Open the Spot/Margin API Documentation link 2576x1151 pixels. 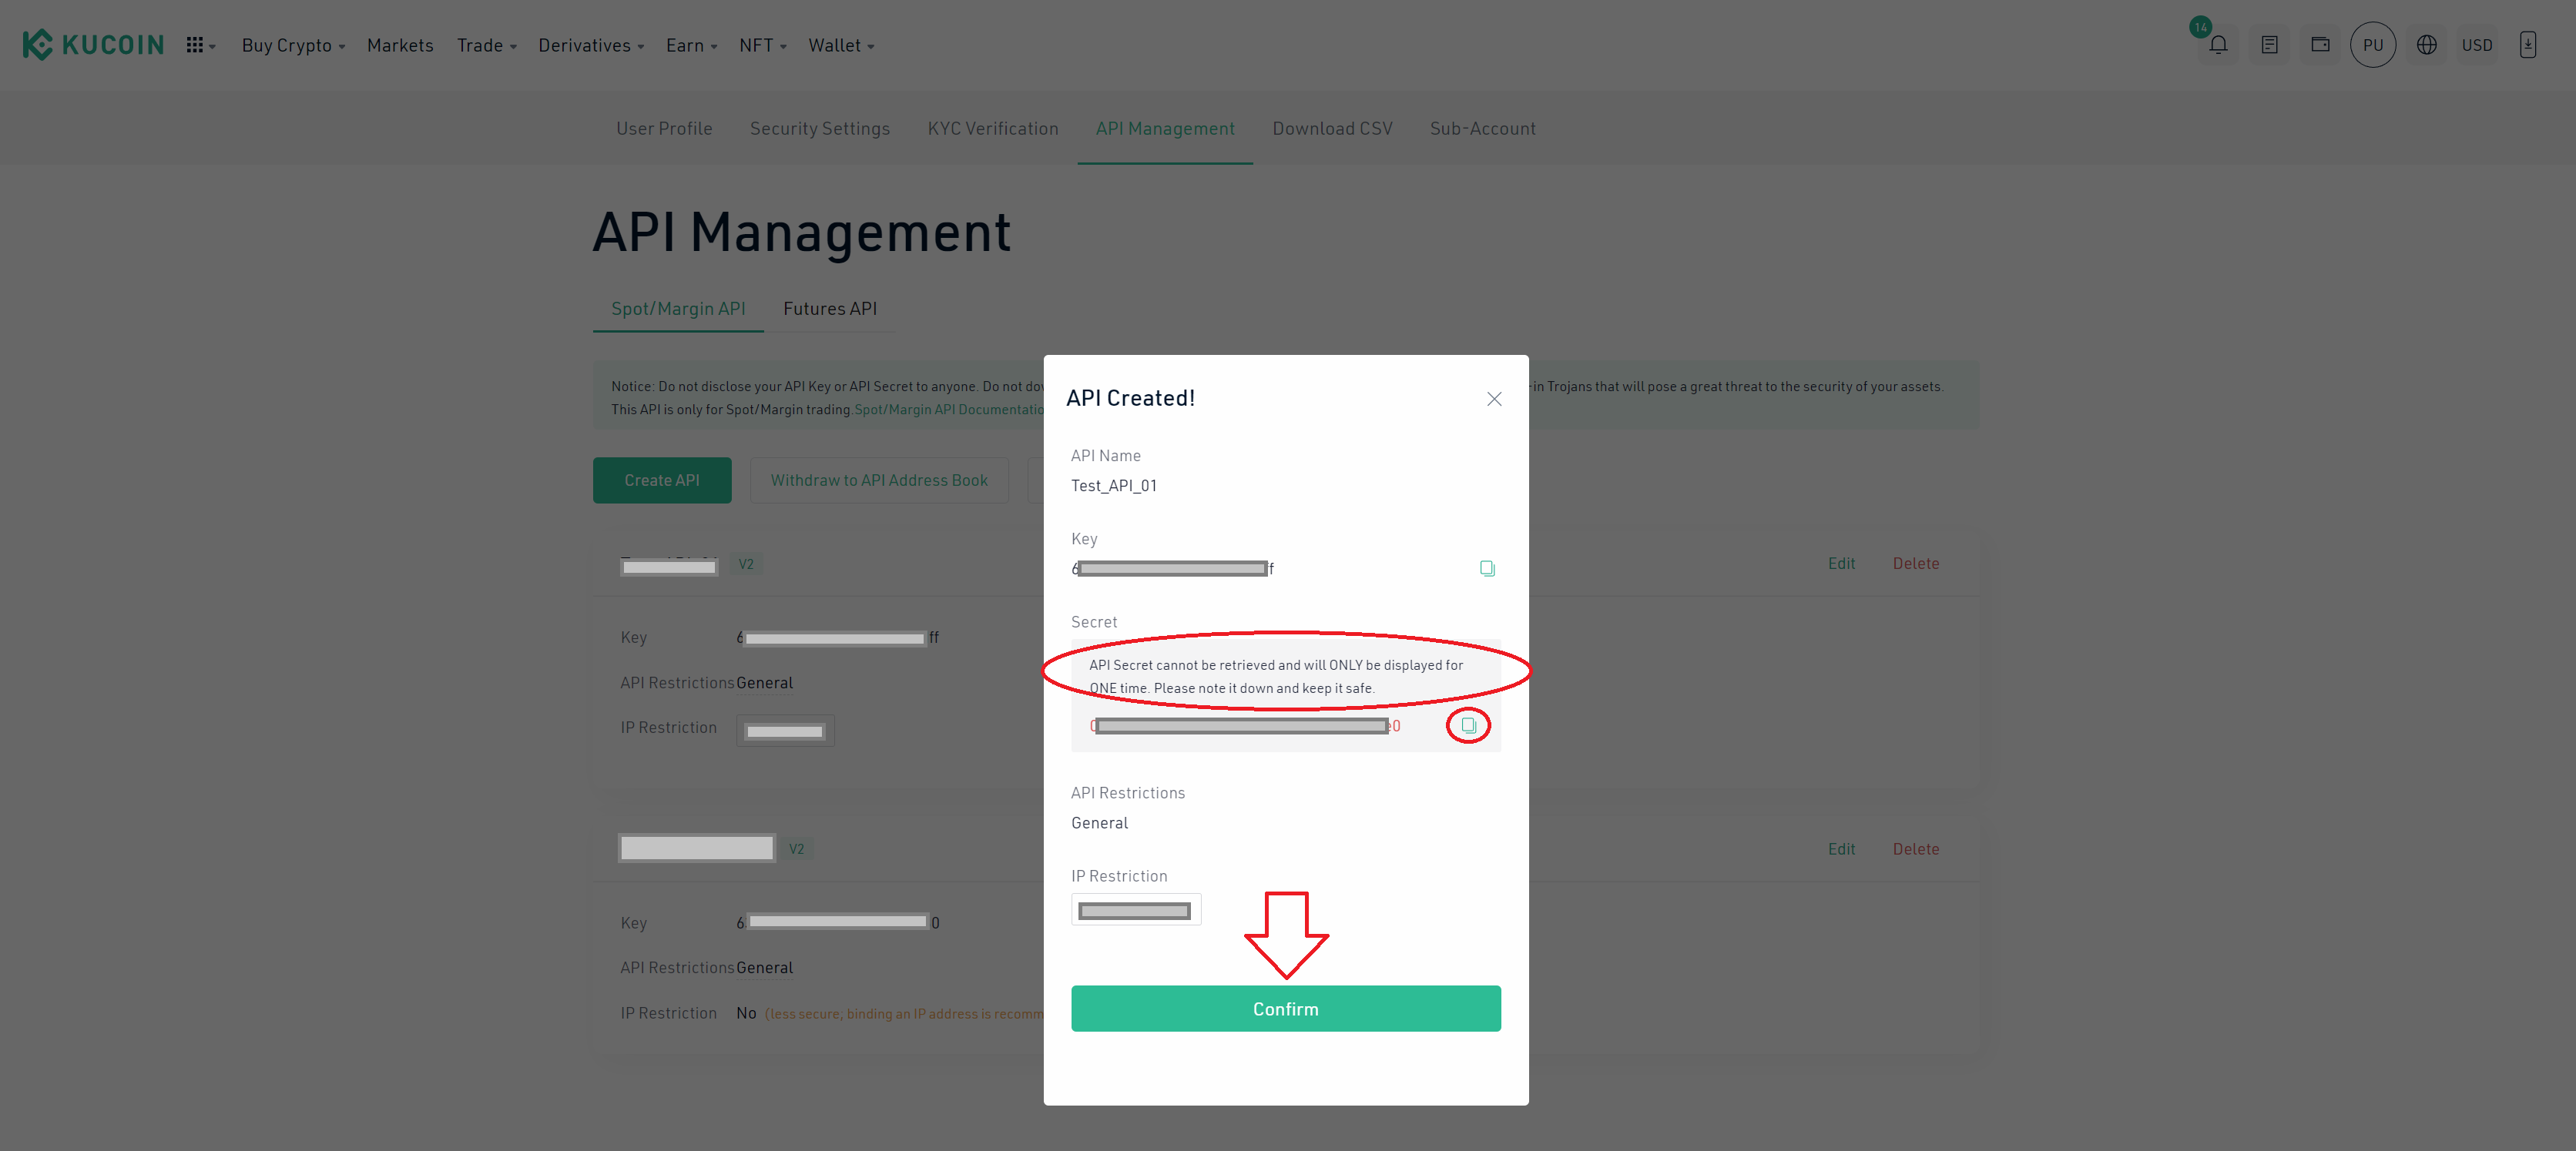tap(950, 410)
